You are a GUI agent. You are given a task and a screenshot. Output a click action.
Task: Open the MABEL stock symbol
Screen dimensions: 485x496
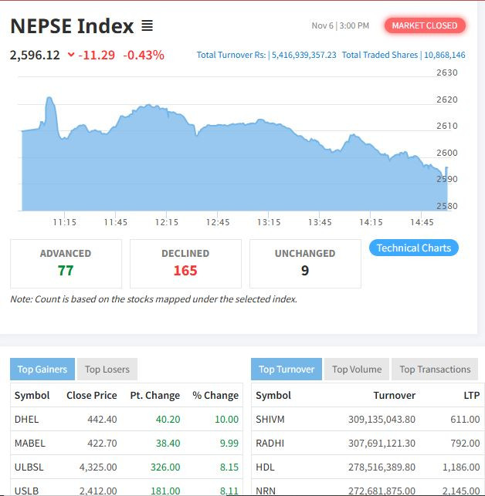click(x=30, y=443)
